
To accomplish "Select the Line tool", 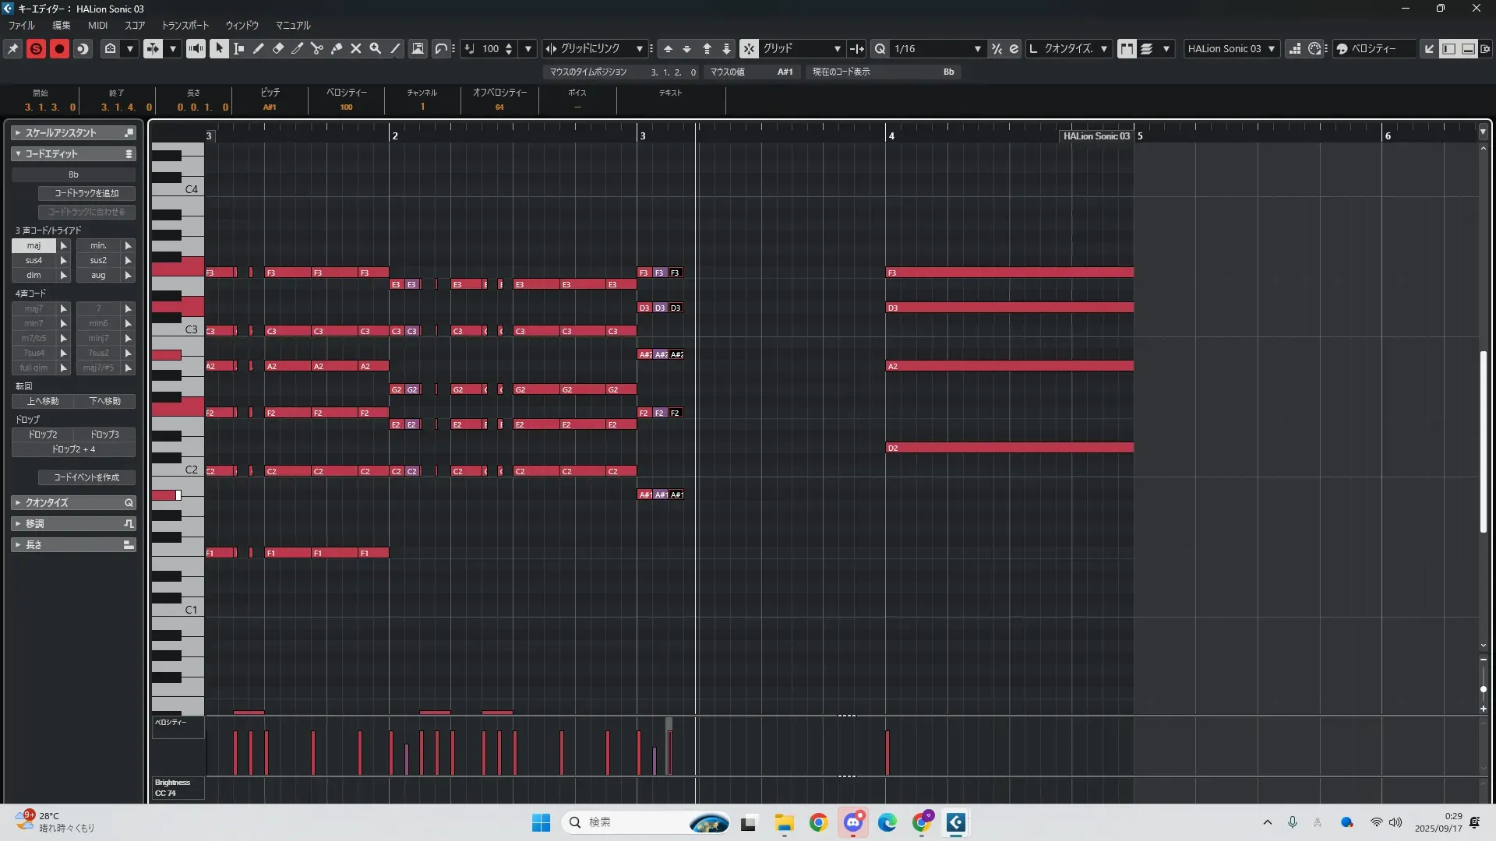I will click(x=396, y=48).
